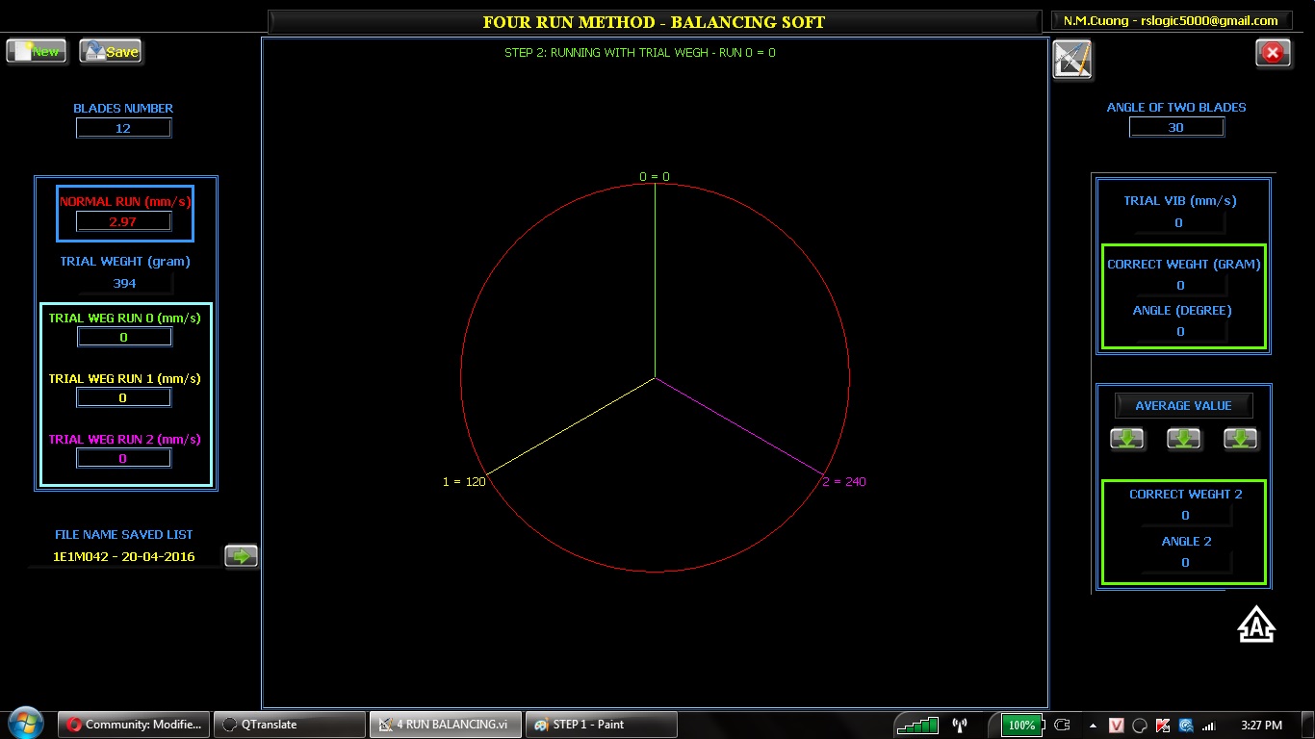Image resolution: width=1315 pixels, height=739 pixels.
Task: Click the Correct Weght 2 value
Action: pyautogui.click(x=1185, y=515)
